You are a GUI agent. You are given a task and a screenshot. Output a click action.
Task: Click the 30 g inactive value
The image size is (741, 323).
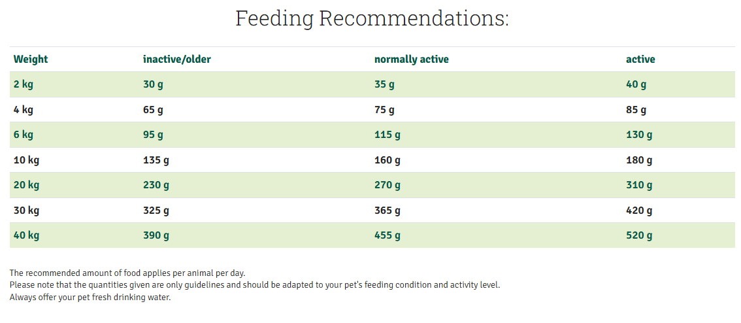[153, 84]
